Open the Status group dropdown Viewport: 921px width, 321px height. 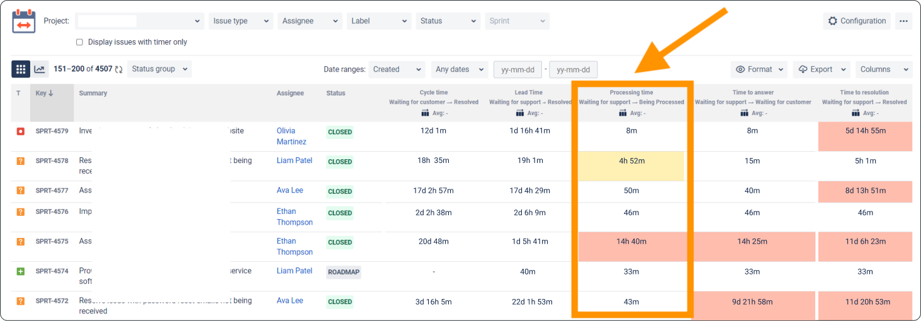[159, 69]
